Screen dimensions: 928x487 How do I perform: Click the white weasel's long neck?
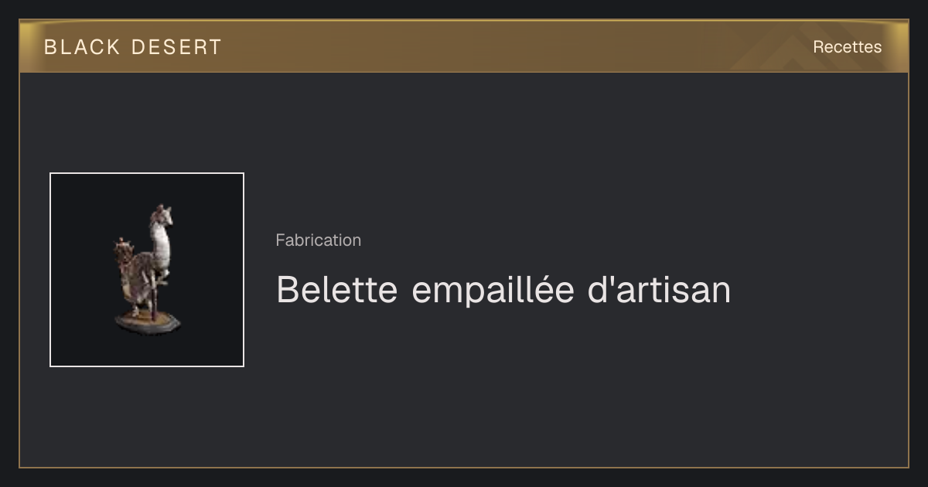tap(161, 246)
